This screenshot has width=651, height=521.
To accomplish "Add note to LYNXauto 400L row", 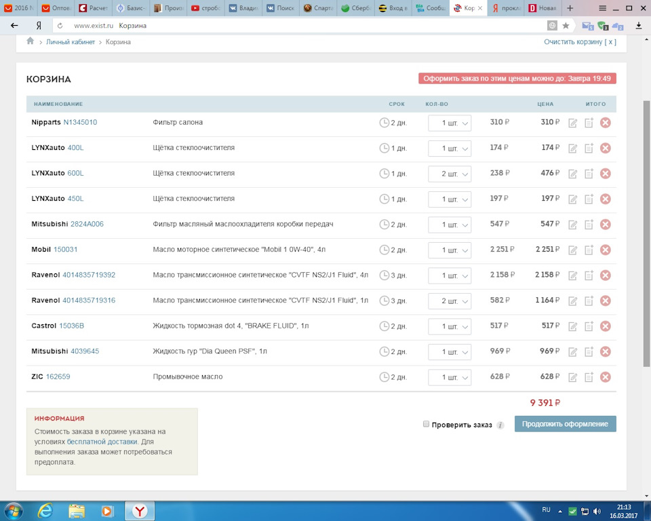I will (x=589, y=148).
